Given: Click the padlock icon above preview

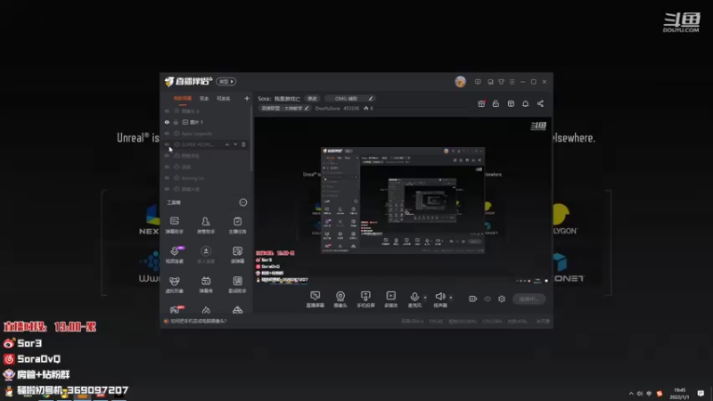Looking at the screenshot, I should (496, 103).
